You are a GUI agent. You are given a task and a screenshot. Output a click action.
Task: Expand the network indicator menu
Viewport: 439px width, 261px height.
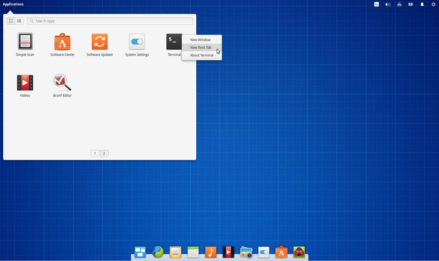pyautogui.click(x=399, y=4)
